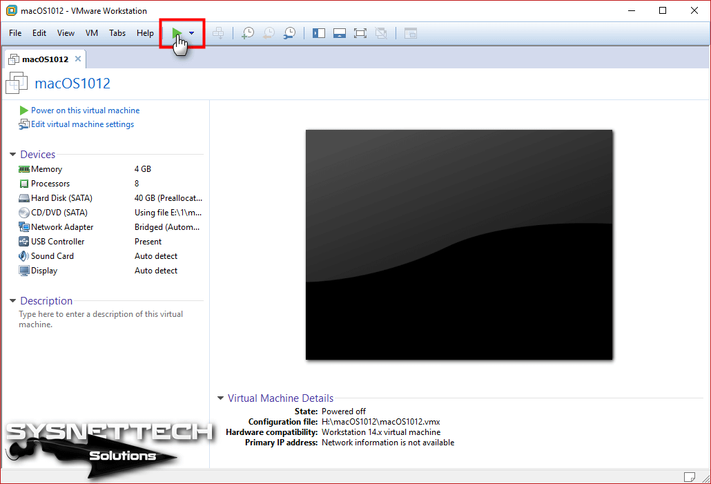Viewport: 711px width, 484px height.
Task: Open the VM menu
Action: (92, 33)
